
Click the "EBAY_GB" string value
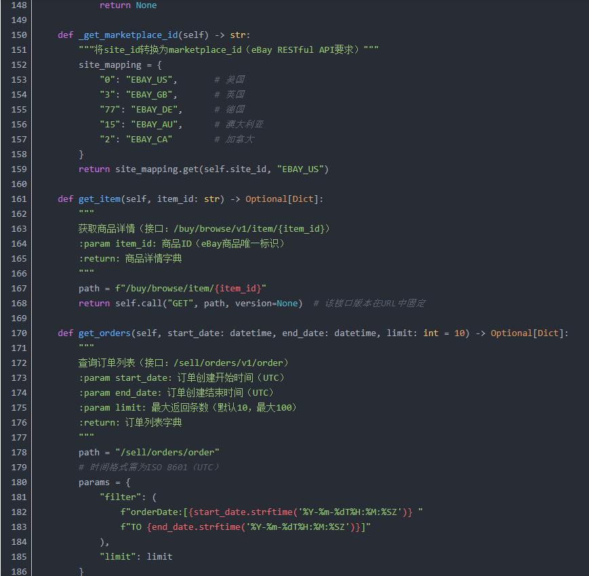(148, 94)
